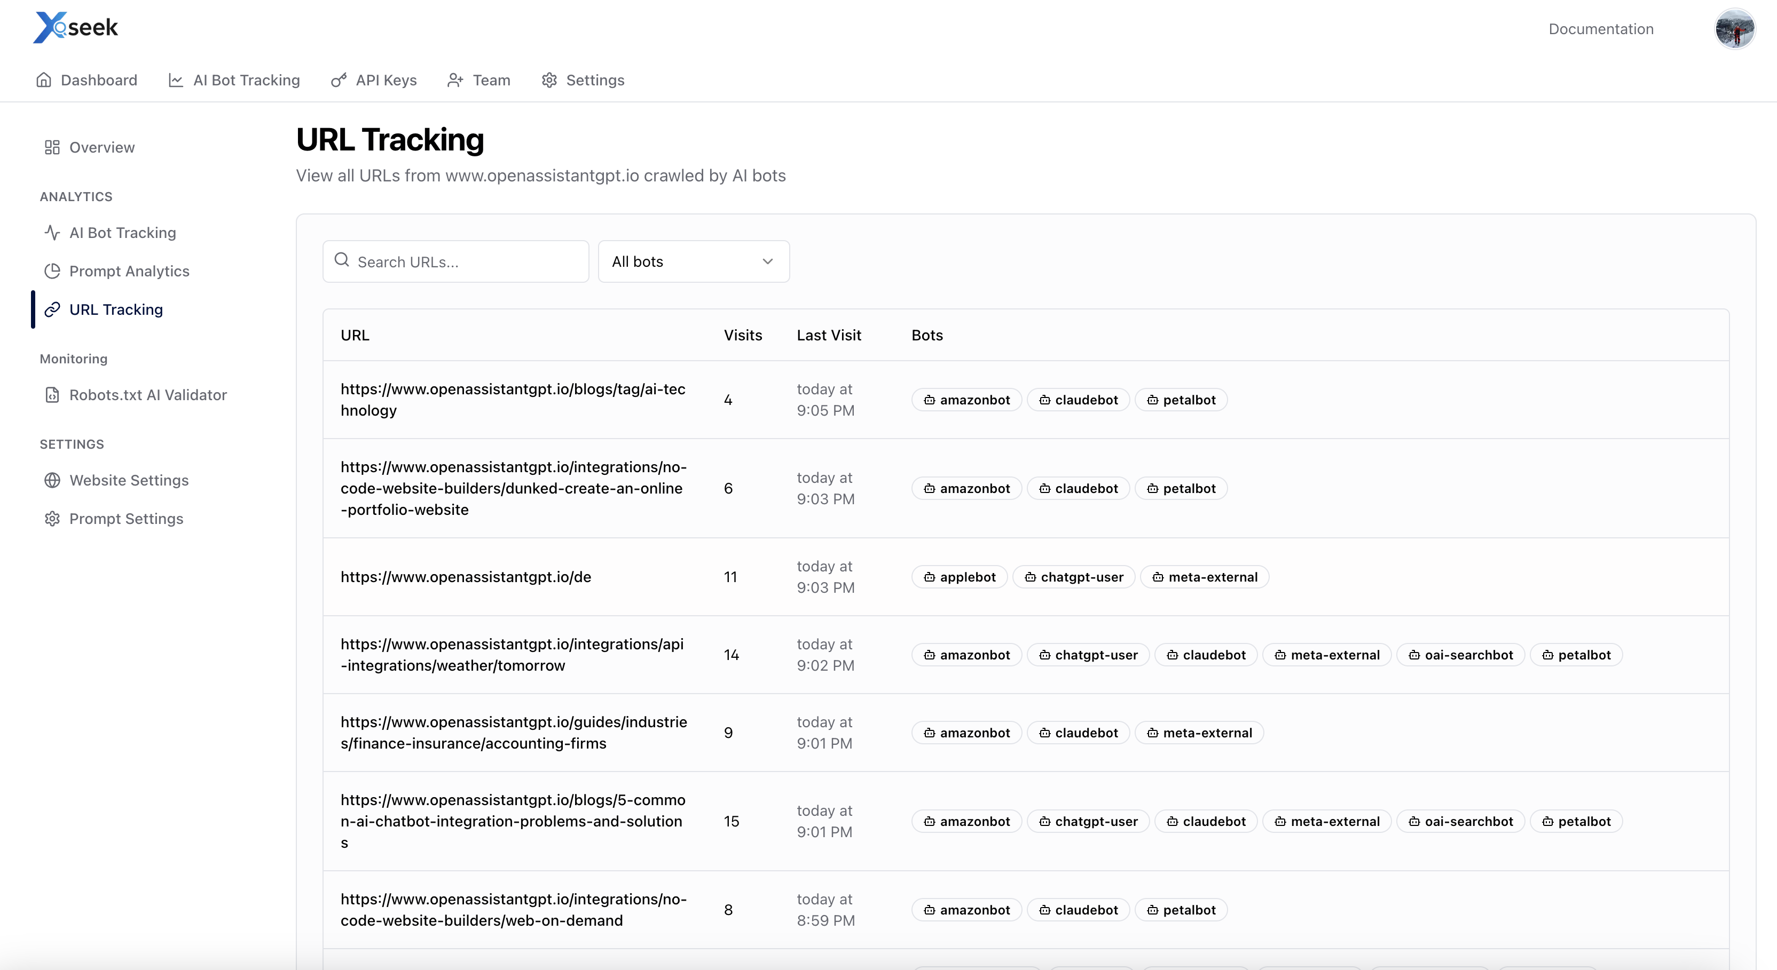This screenshot has width=1777, height=970.
Task: Open the Documentation link
Action: pos(1600,29)
